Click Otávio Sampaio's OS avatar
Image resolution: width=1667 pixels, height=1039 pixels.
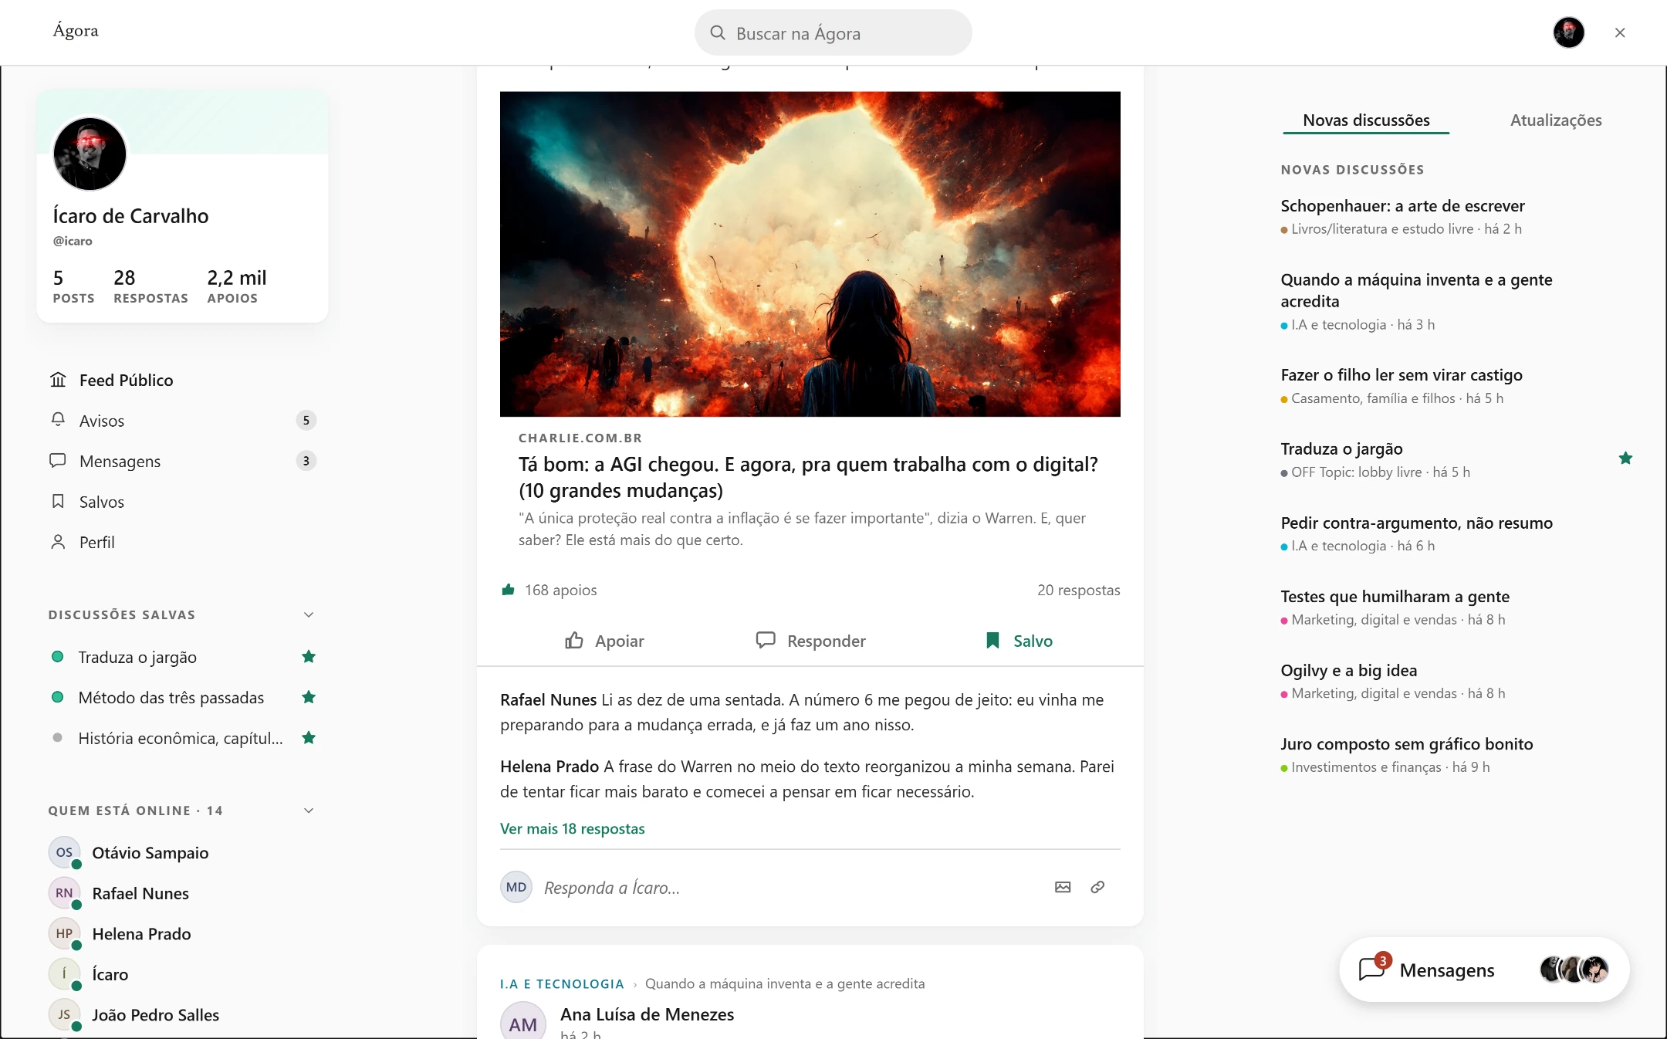coord(64,852)
